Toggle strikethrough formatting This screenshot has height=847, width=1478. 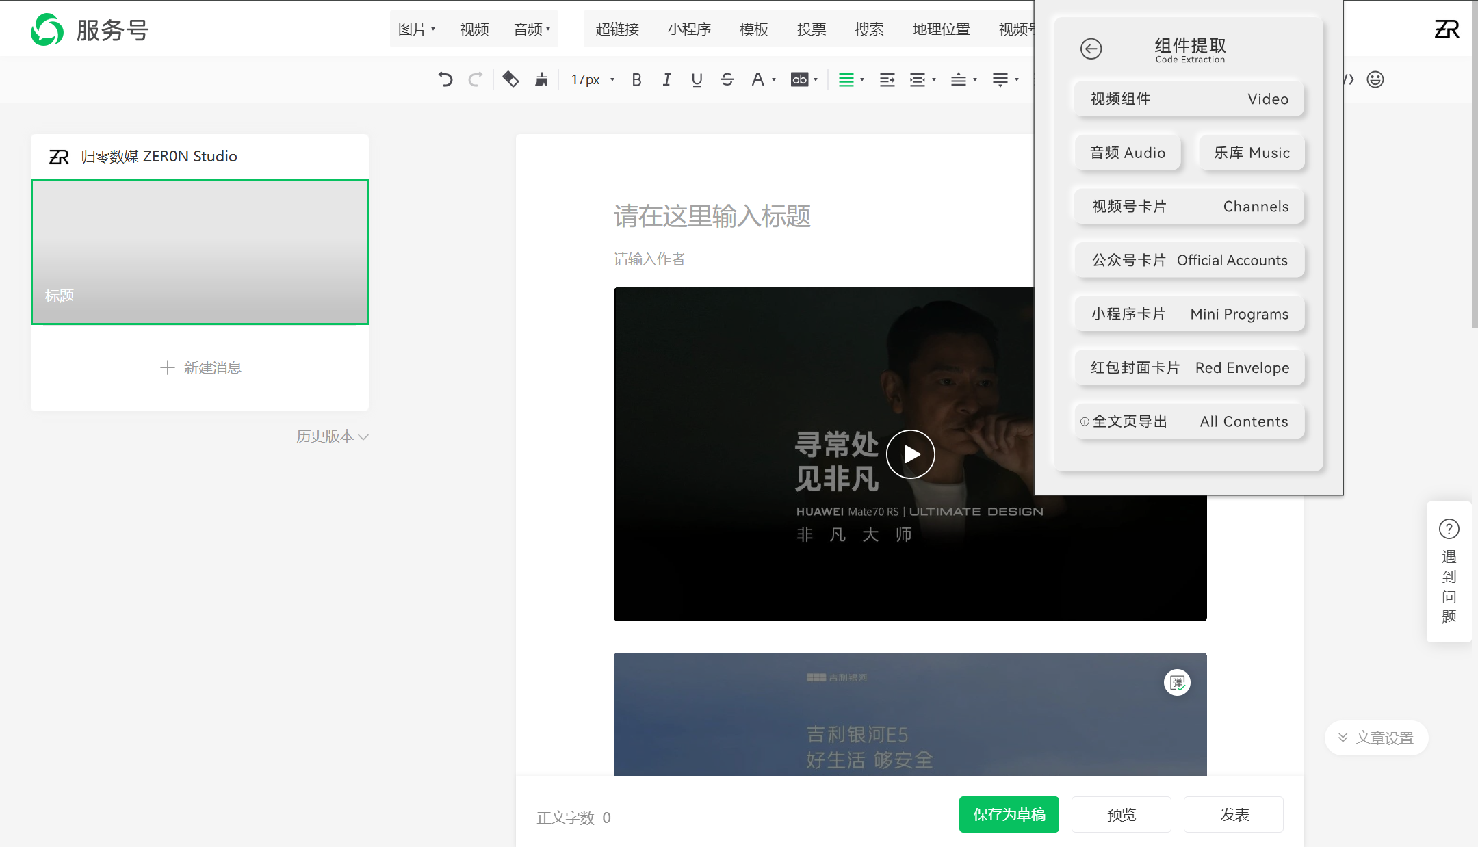(x=727, y=79)
